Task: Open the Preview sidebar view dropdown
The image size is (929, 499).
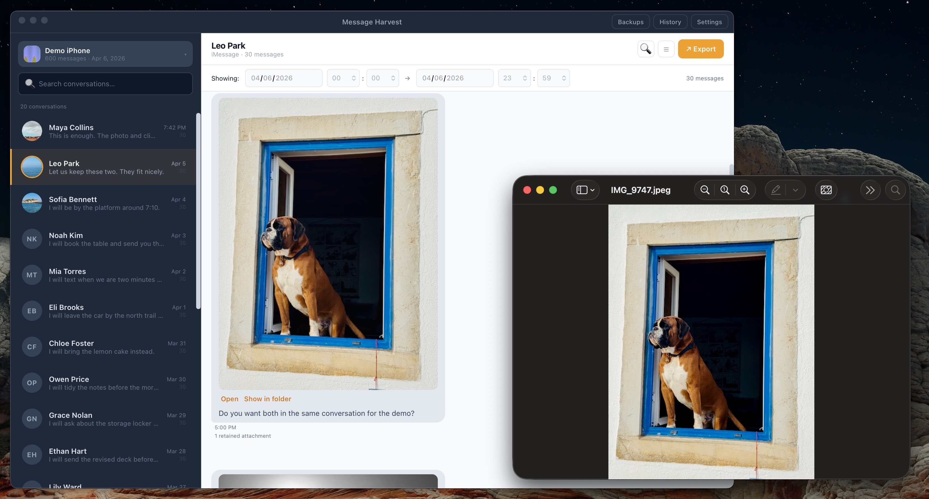Action: [585, 190]
